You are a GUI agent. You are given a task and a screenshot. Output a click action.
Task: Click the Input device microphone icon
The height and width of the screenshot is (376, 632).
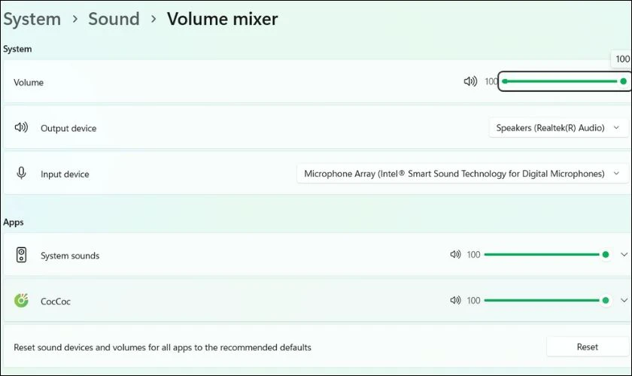[21, 173]
